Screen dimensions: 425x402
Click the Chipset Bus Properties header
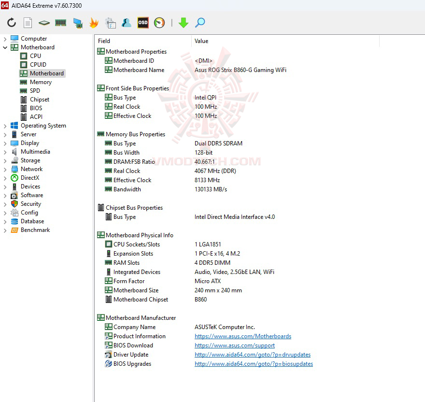pos(130,207)
